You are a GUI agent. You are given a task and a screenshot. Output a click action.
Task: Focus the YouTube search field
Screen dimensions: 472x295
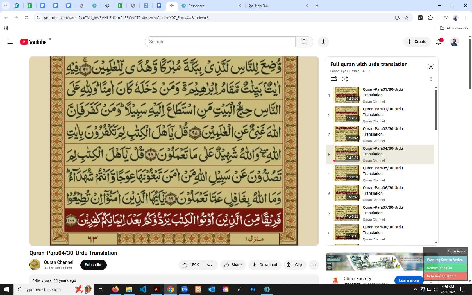pyautogui.click(x=220, y=42)
